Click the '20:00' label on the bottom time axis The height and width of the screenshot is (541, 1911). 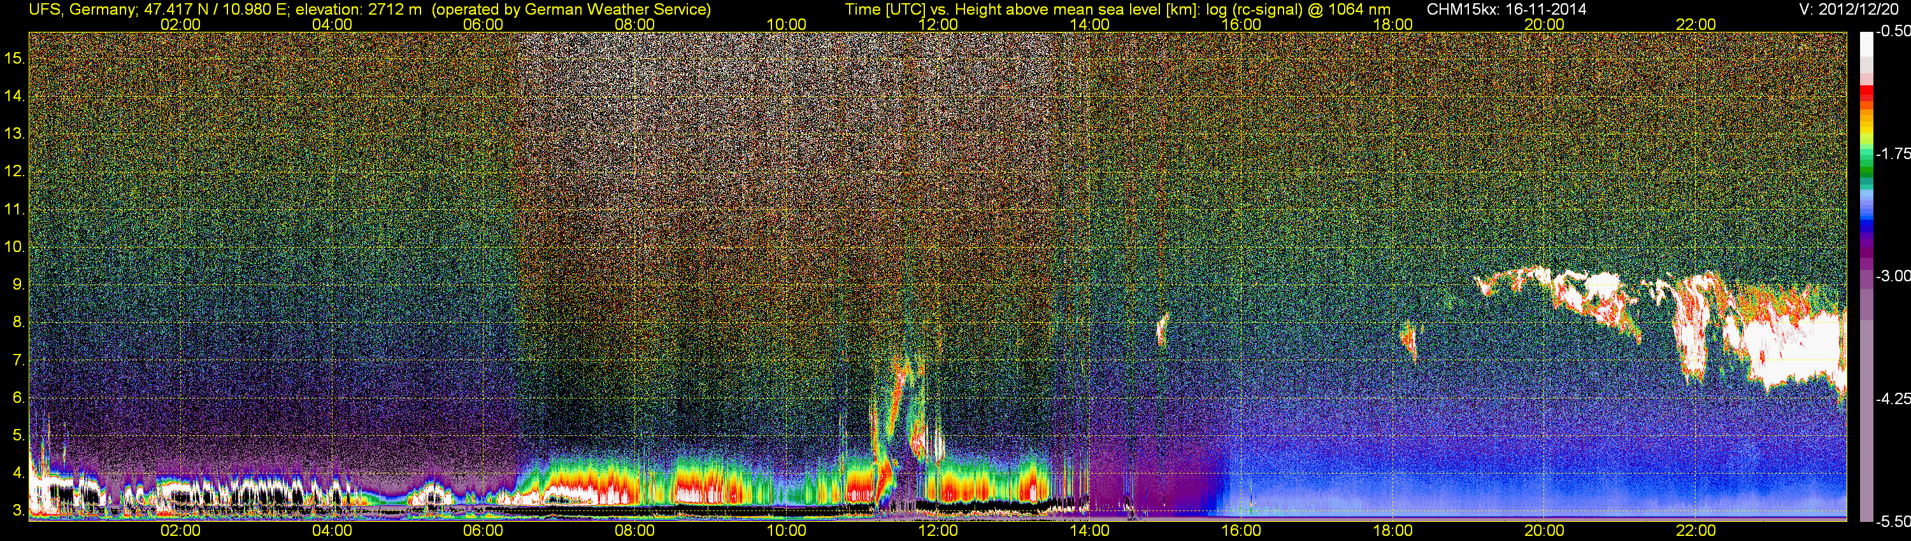point(1545,531)
